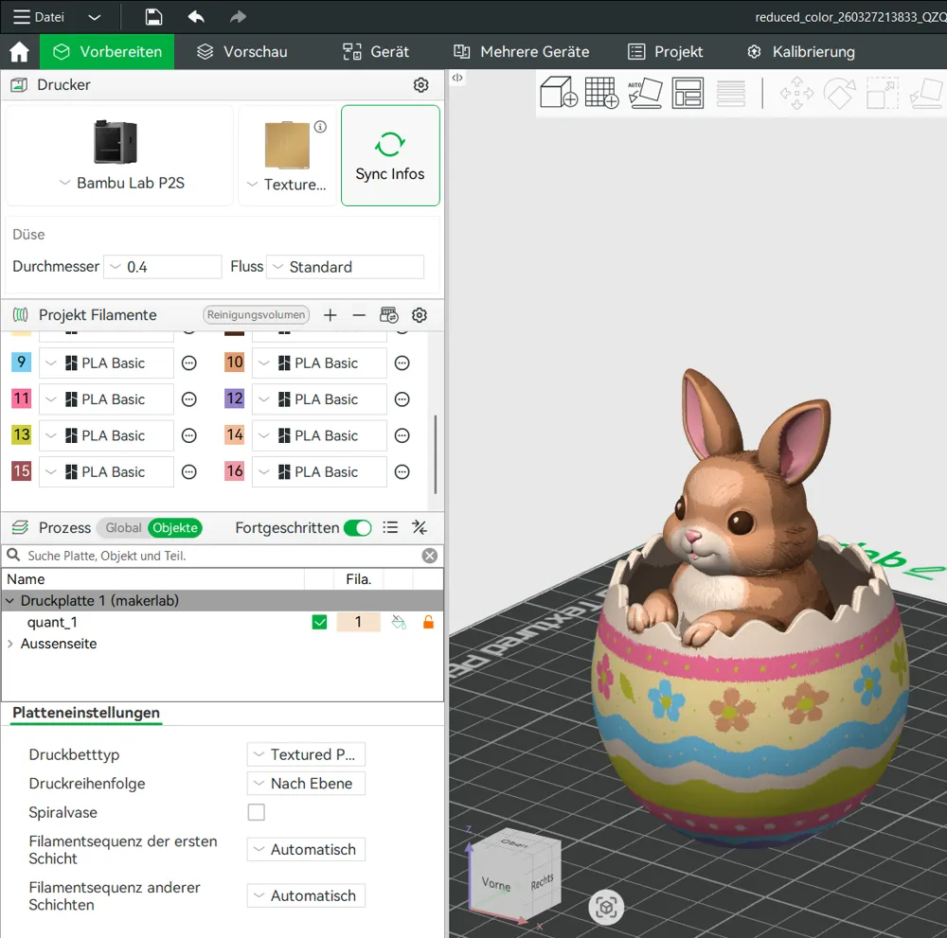Click the Reinigungsvolumen button
Screen dimensions: 947x938
[256, 315]
